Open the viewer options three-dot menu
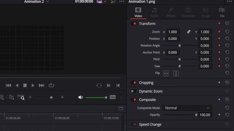234x131 pixels. click(x=122, y=1)
